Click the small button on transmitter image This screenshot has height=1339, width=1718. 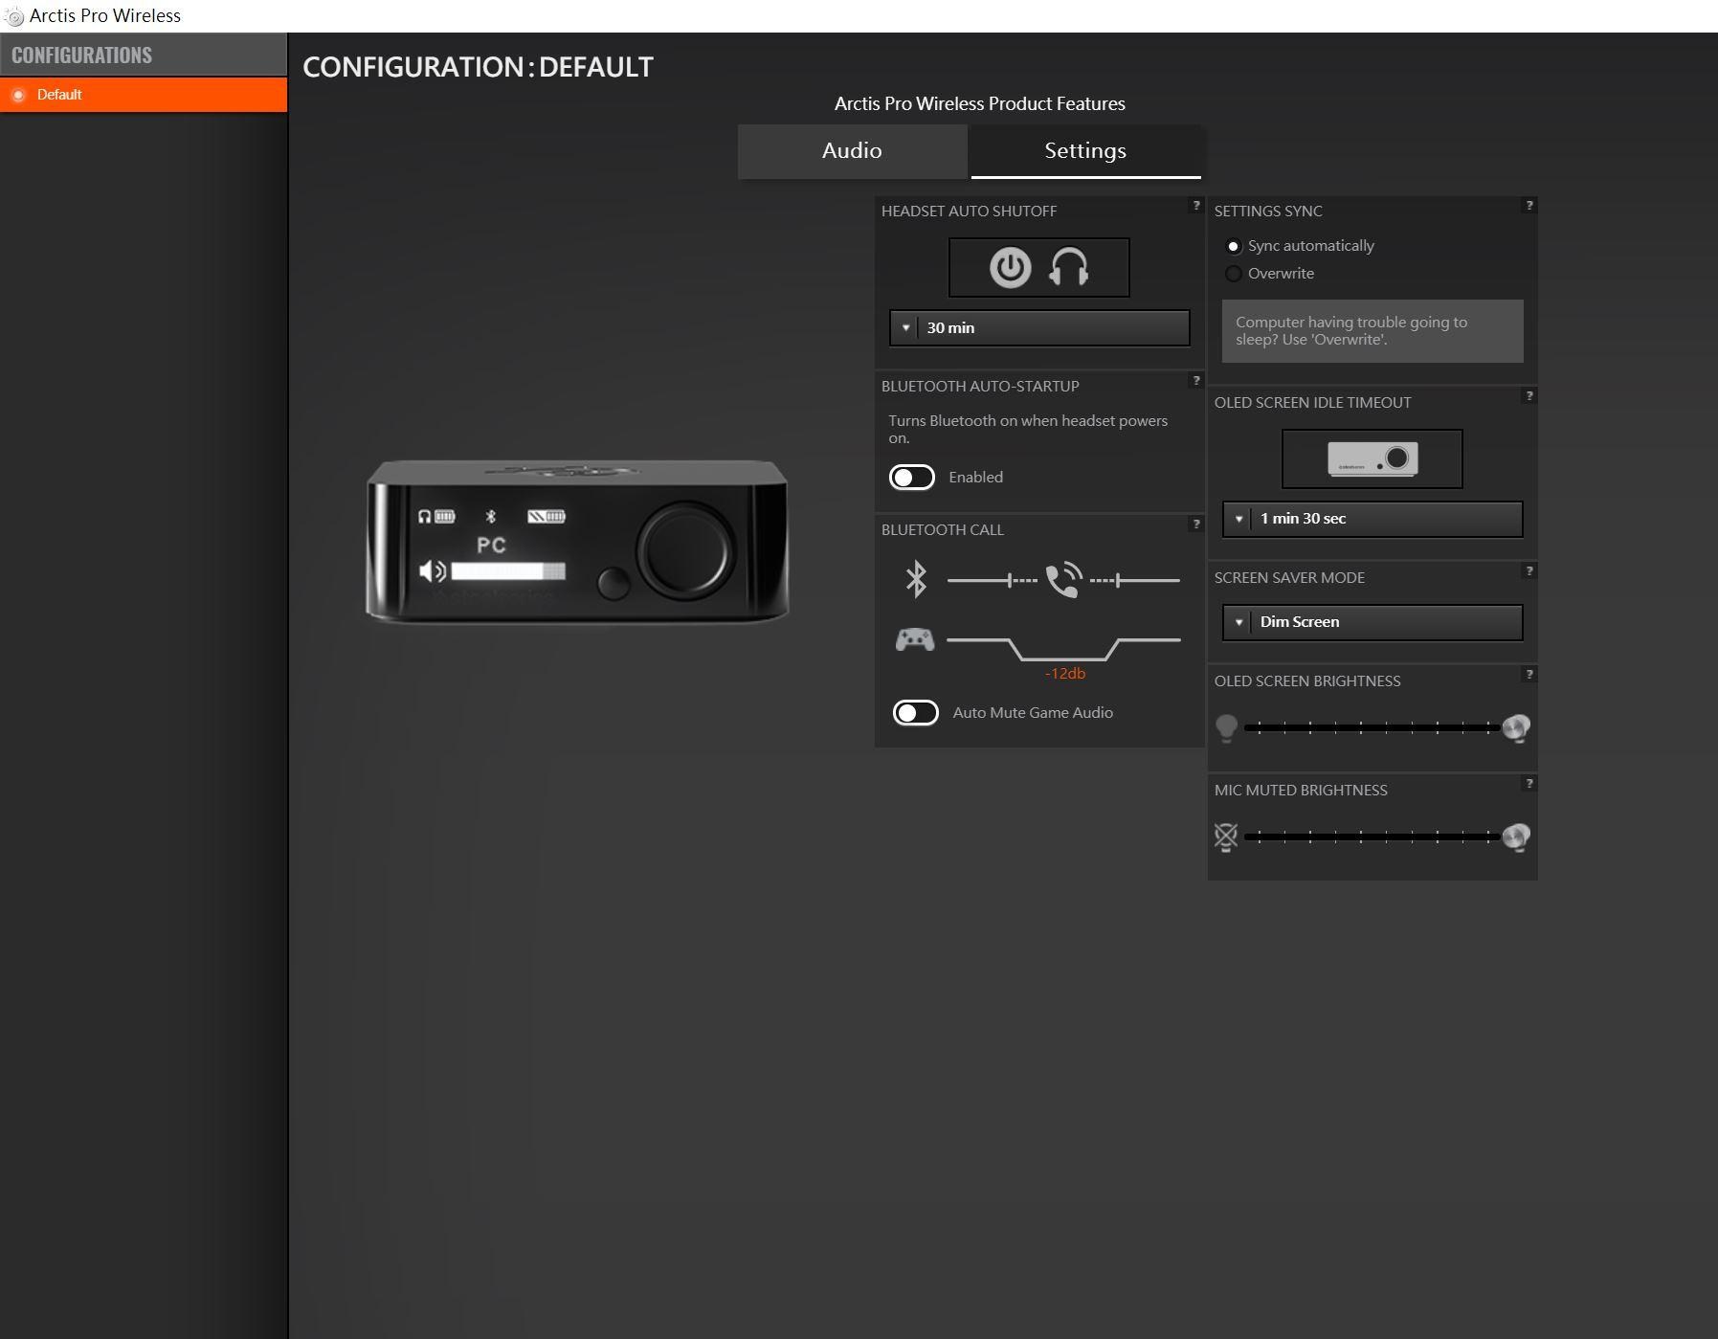pos(614,582)
